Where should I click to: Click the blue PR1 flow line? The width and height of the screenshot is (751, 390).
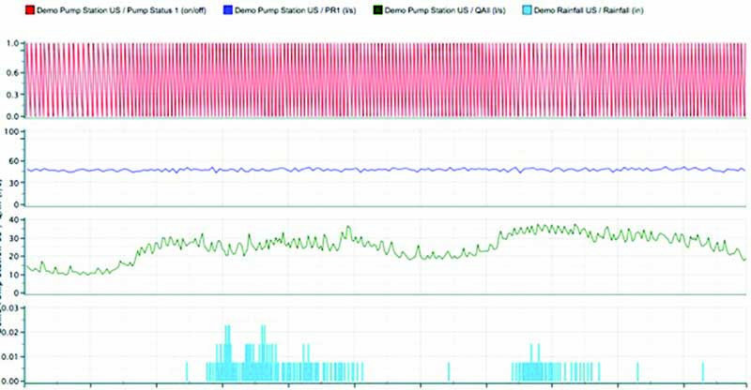click(x=386, y=170)
